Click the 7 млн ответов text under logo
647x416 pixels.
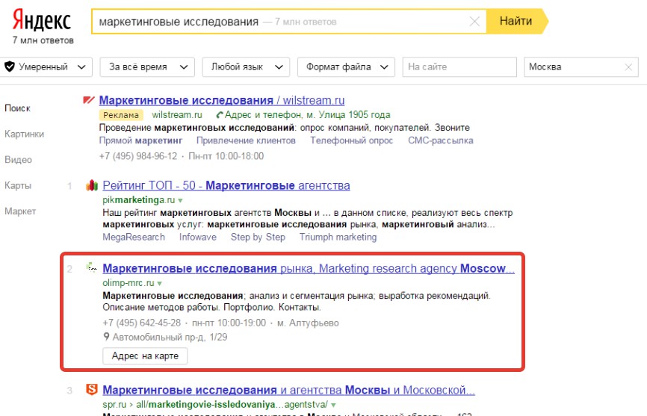tap(43, 40)
